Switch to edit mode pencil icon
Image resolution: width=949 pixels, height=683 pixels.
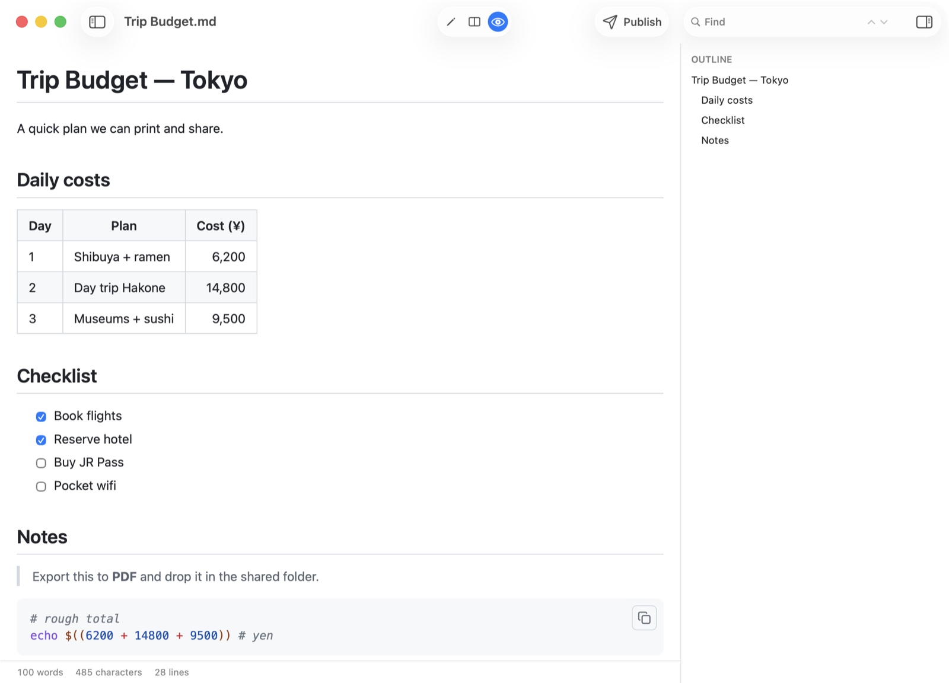(451, 22)
